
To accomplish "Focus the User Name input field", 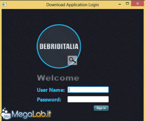I will [x=88, y=90].
